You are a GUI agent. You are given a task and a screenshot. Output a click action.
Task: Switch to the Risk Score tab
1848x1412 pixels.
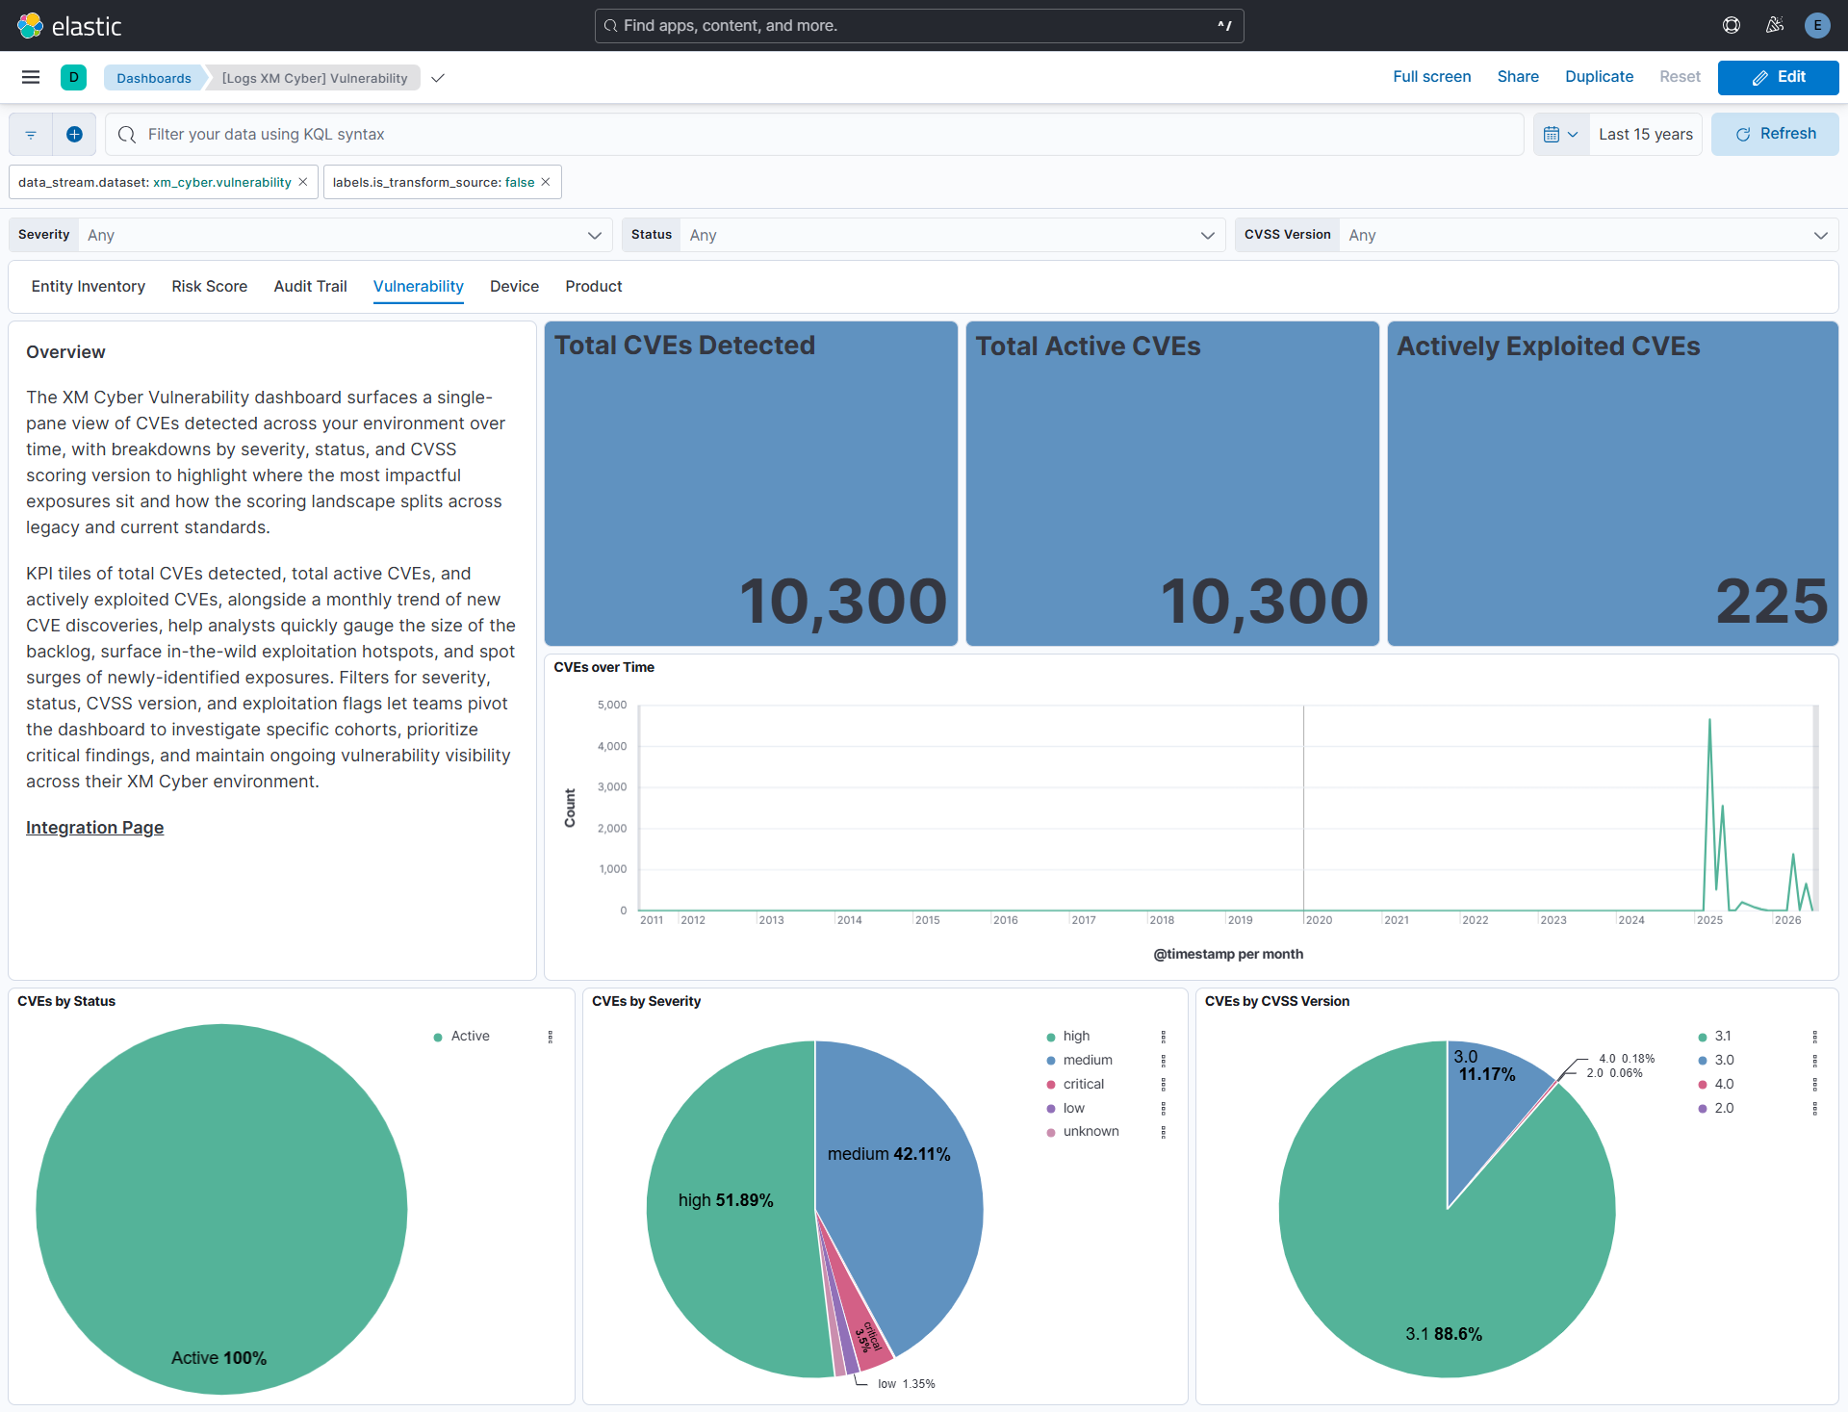tap(209, 286)
